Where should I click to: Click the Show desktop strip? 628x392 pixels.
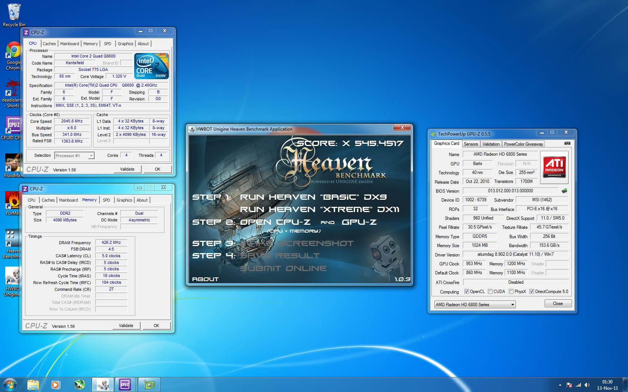pyautogui.click(x=625, y=385)
